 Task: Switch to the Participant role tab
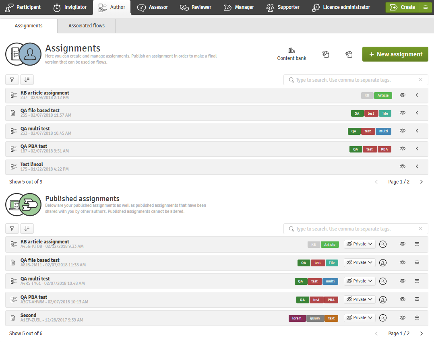coord(23,7)
